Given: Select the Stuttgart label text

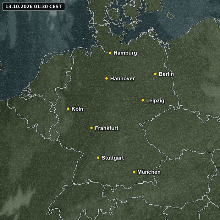Looking at the screenshot, I should pyautogui.click(x=113, y=158).
